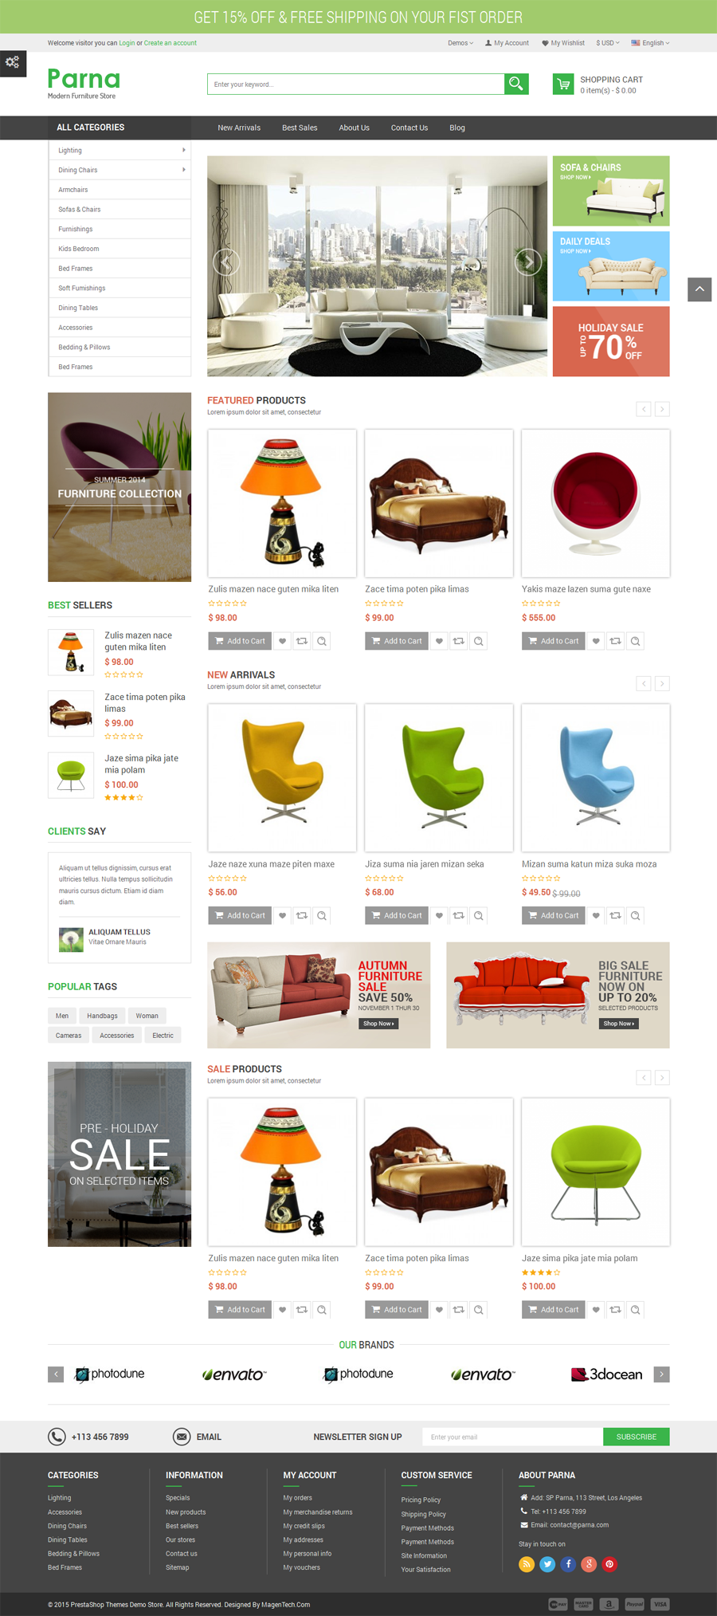Open the English language dropdown
The image size is (717, 1616).
click(x=651, y=43)
